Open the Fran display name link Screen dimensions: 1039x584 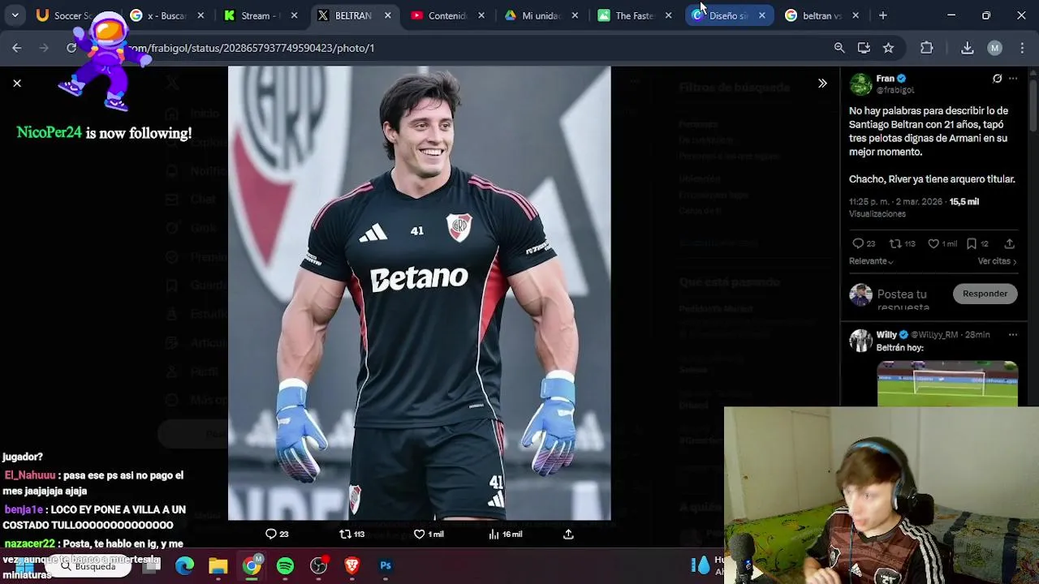coord(885,79)
